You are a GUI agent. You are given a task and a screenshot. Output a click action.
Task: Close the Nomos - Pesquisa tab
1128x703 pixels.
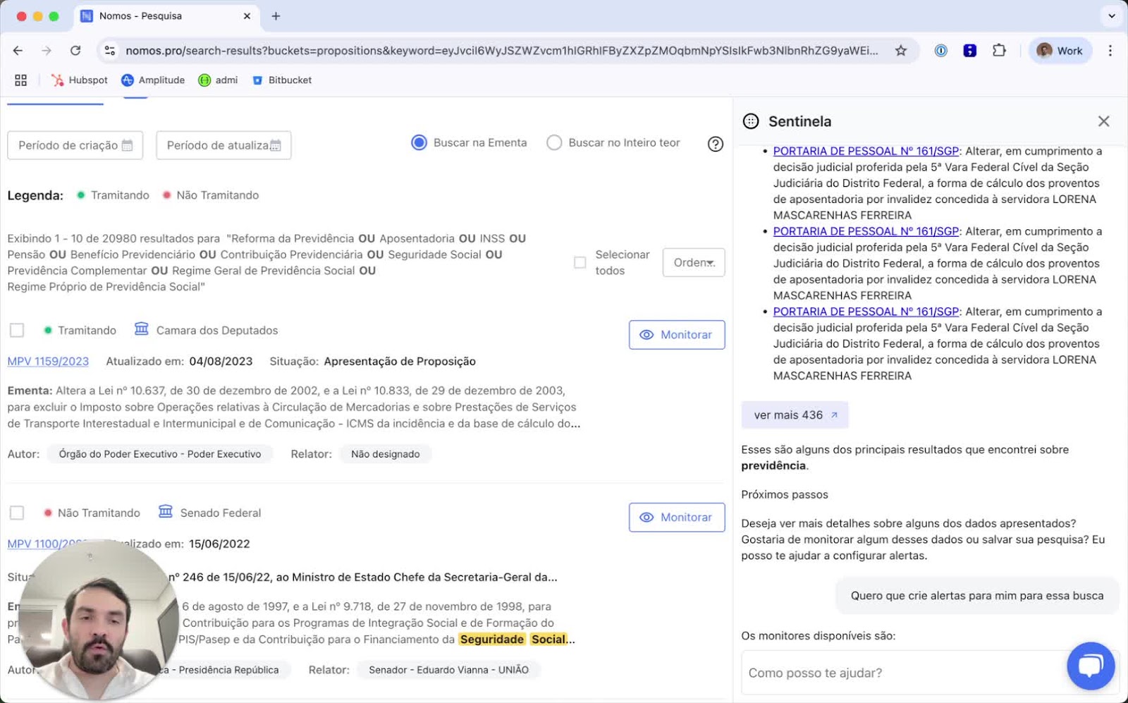[x=247, y=16]
